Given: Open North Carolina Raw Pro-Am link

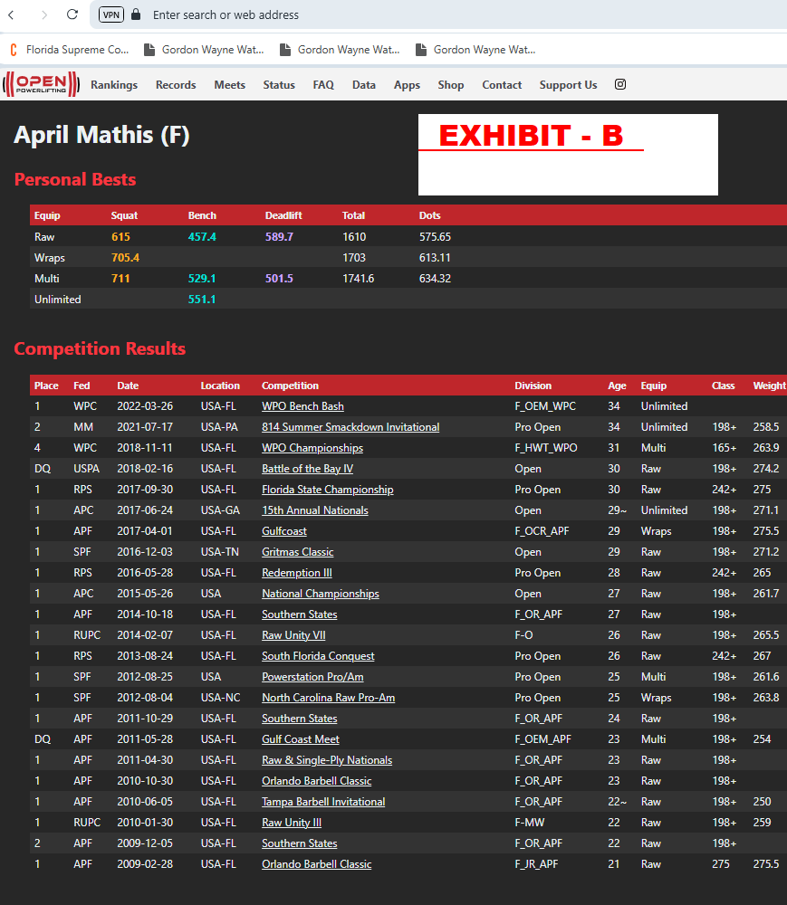Looking at the screenshot, I should click(x=328, y=698).
